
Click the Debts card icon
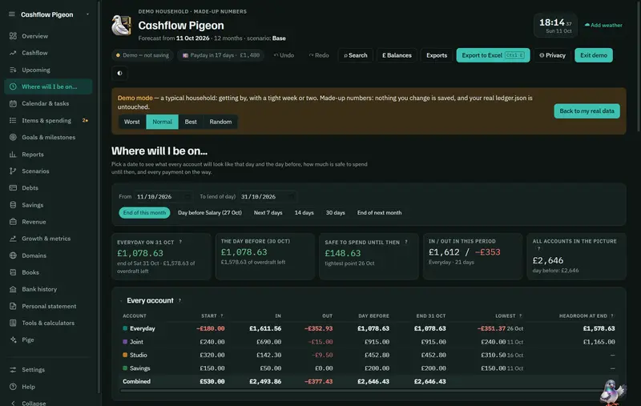click(13, 188)
